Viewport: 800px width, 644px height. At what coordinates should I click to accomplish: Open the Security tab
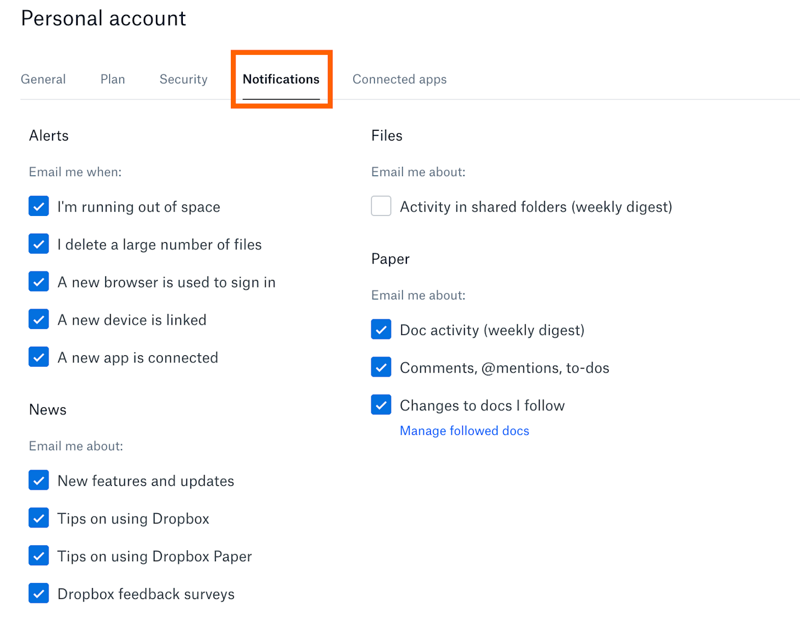(183, 79)
